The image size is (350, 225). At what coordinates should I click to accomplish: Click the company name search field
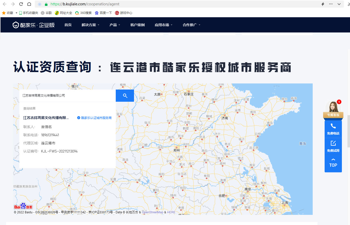tap(68, 96)
